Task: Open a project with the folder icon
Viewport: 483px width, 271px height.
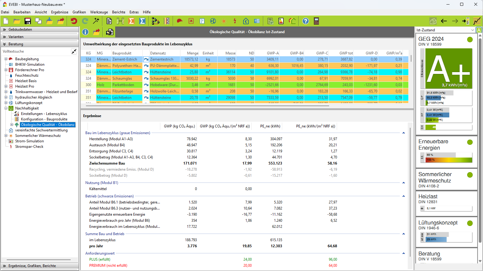Action: coord(16,21)
